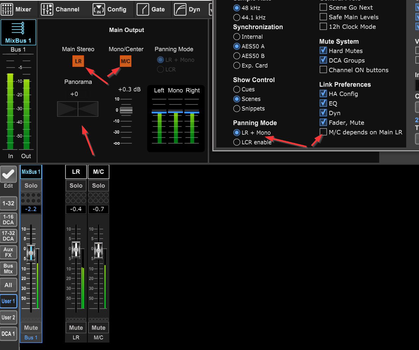Click the -0.4 LR fader value
Image resolution: width=419 pixels, height=350 pixels.
[76, 209]
